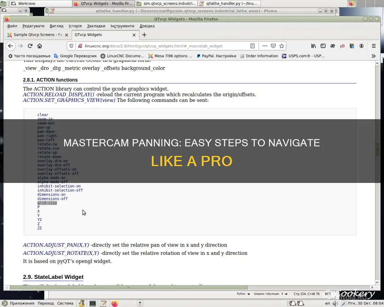Open Firefox account avatar icon
This screenshot has height=307, width=384.
point(361,46)
